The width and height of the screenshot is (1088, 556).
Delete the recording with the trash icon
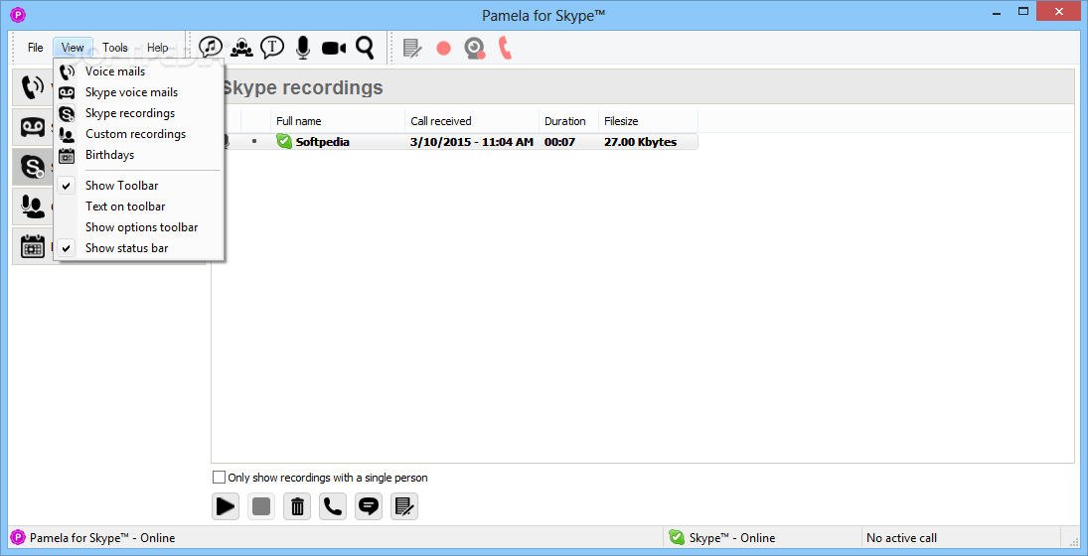click(x=297, y=506)
